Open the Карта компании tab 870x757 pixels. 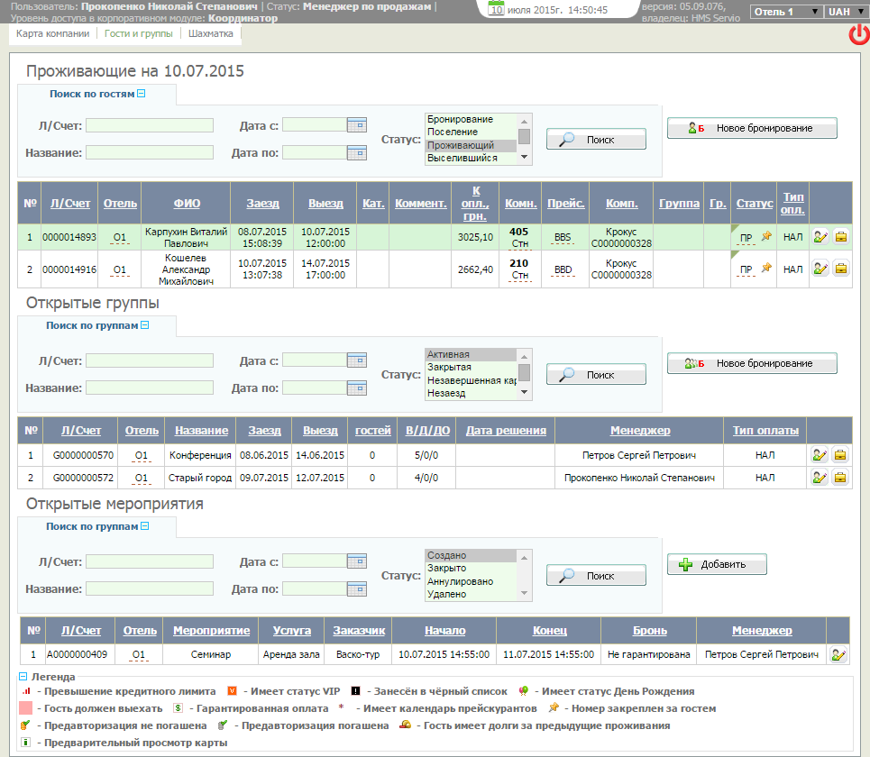(53, 33)
